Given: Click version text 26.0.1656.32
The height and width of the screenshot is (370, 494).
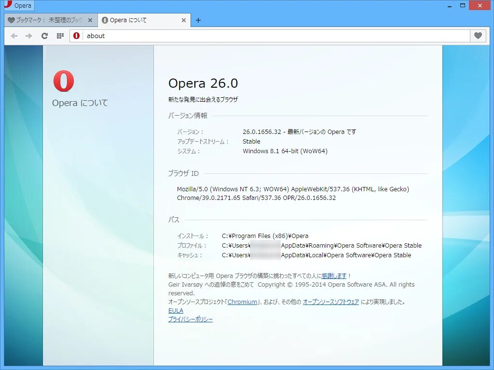Looking at the screenshot, I should coord(262,132).
